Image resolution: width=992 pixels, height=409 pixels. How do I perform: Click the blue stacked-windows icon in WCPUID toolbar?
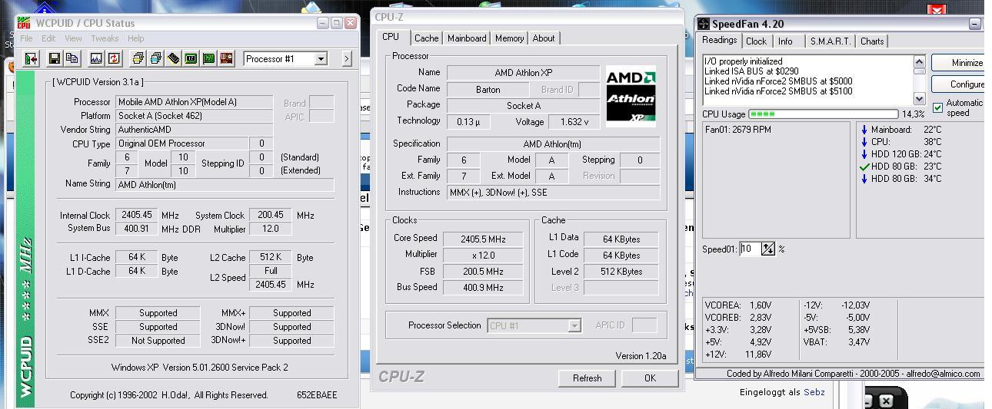tap(155, 58)
